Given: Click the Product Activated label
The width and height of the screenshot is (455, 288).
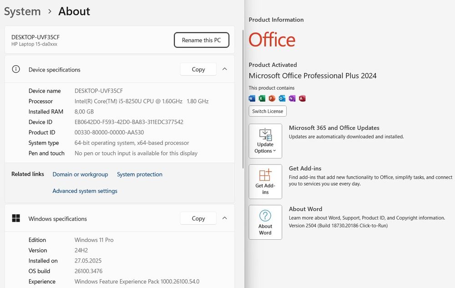Looking at the screenshot, I should click(273, 65).
